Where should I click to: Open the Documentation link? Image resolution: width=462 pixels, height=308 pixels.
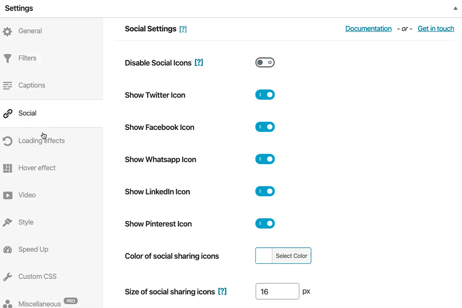pos(368,28)
